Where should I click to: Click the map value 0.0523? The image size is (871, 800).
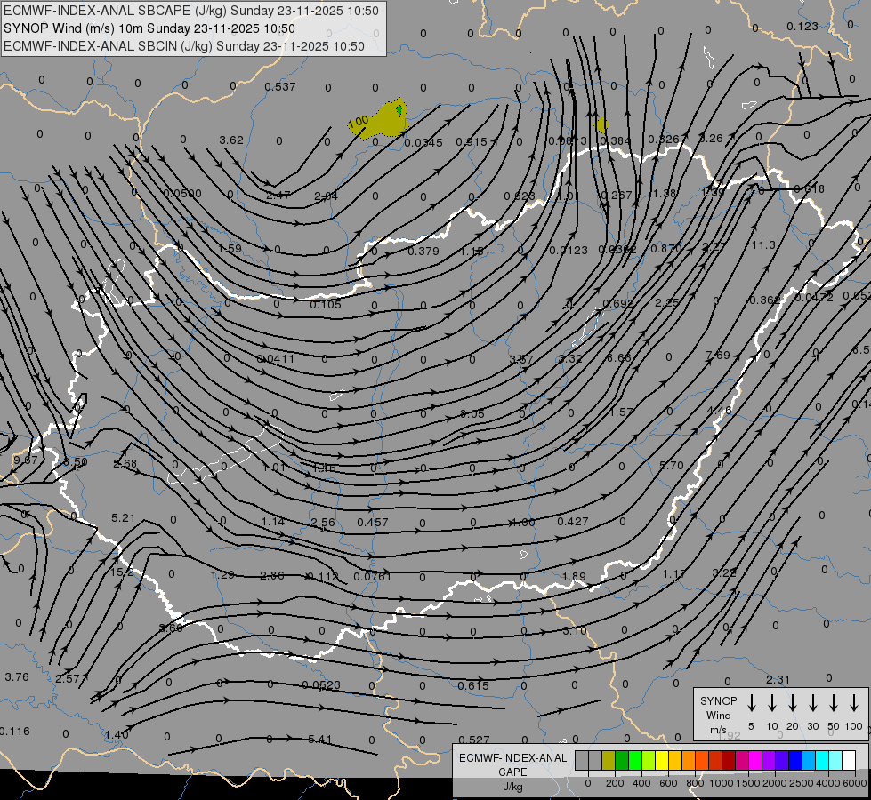321,685
